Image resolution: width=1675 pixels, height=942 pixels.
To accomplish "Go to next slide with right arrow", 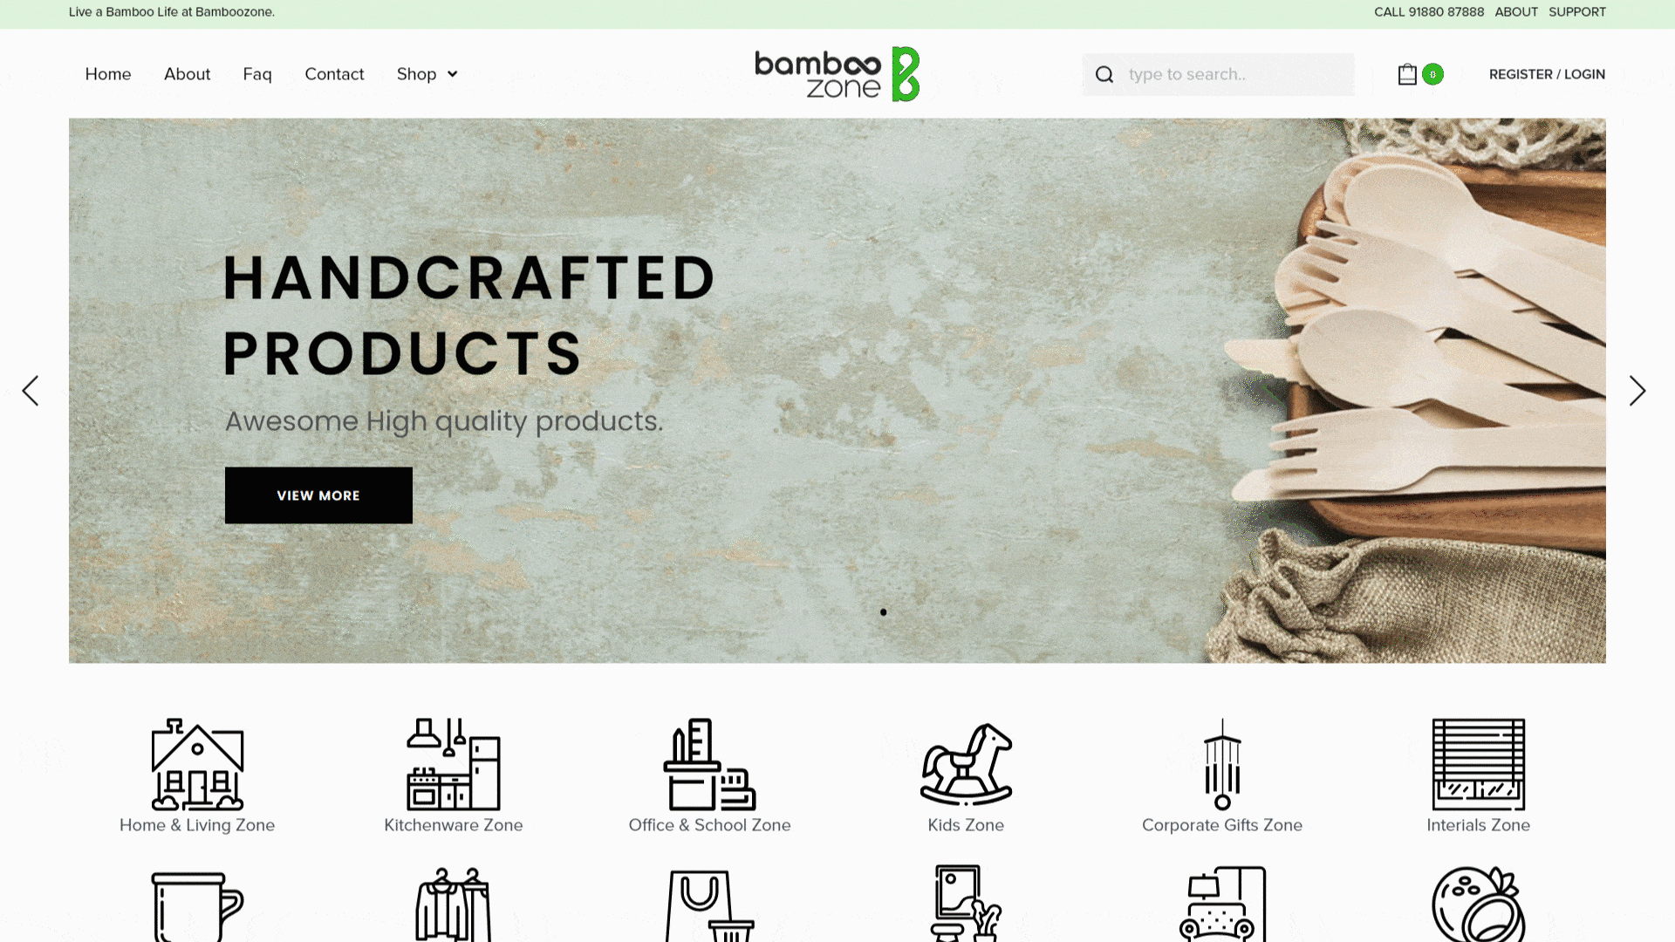I will pyautogui.click(x=1637, y=391).
